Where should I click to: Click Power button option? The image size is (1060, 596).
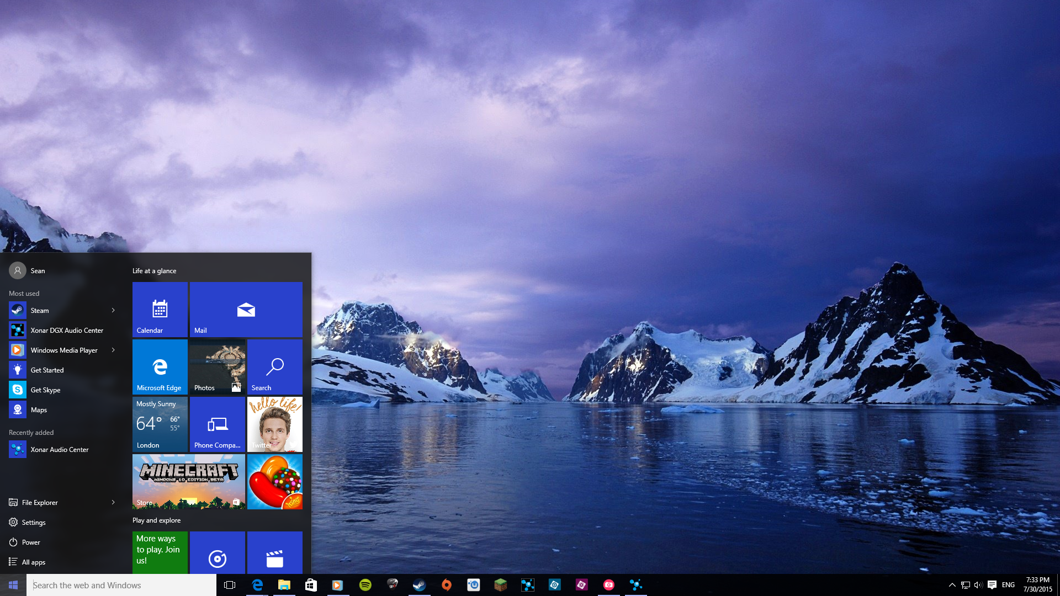point(30,541)
